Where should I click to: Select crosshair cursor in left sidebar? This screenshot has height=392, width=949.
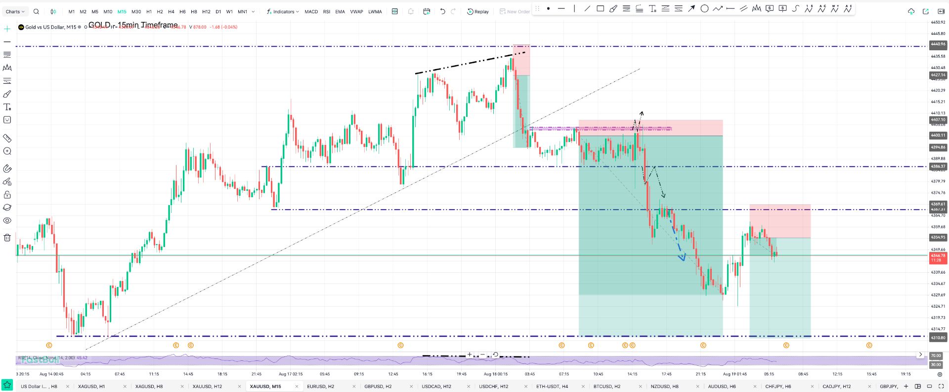tap(7, 29)
